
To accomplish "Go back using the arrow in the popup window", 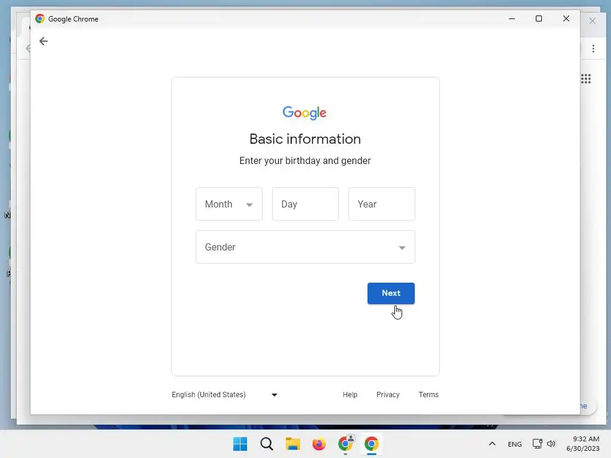I will pos(43,41).
